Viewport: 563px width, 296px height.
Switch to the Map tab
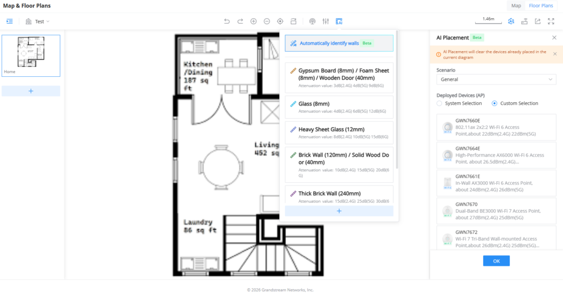(x=516, y=5)
